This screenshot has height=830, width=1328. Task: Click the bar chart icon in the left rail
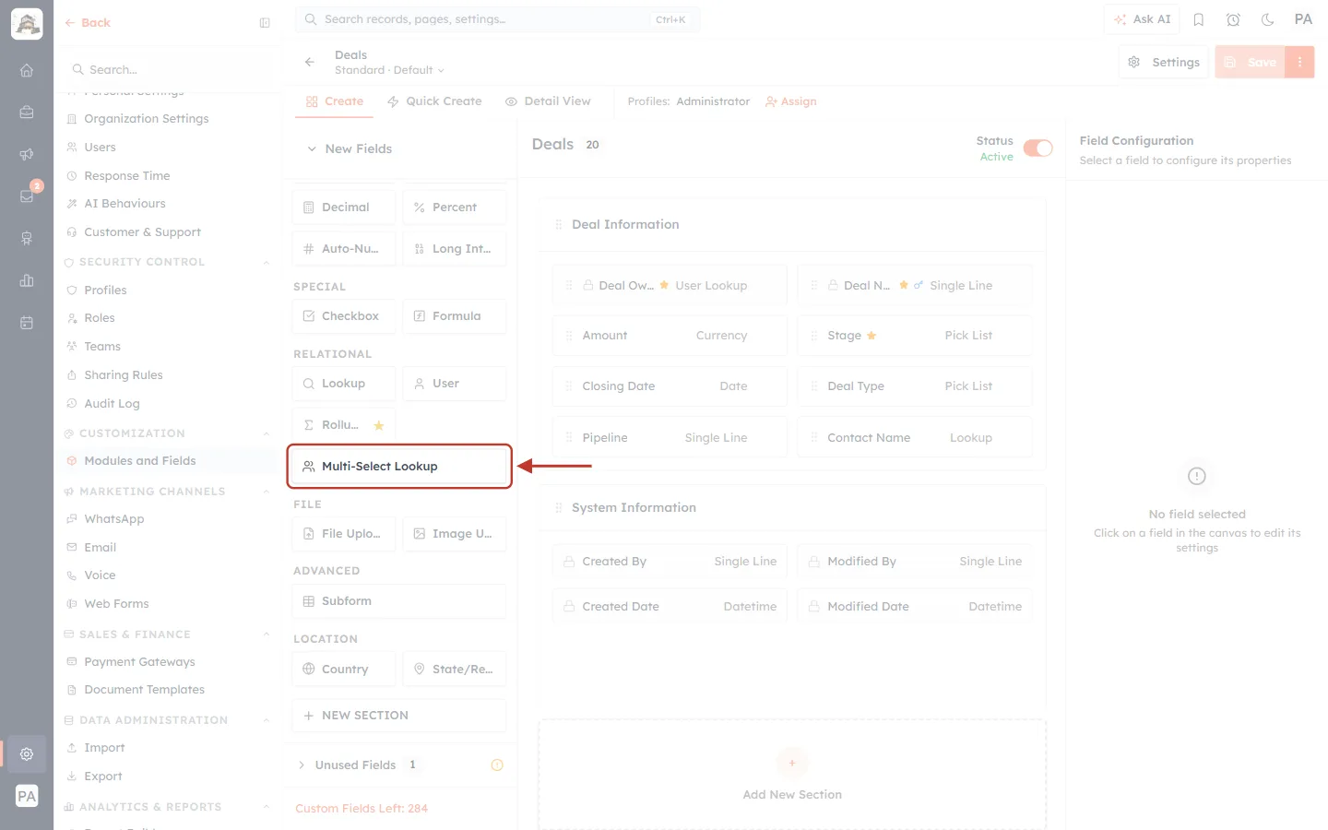27,280
